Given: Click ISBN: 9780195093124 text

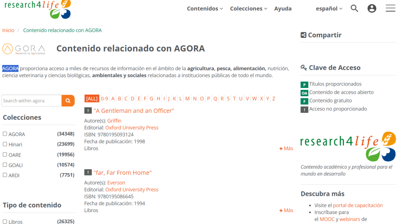Looking at the screenshot, I should pyautogui.click(x=109, y=134).
